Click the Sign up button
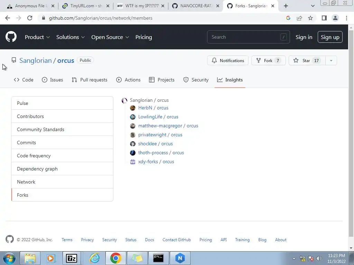354x265 pixels. 330,37
